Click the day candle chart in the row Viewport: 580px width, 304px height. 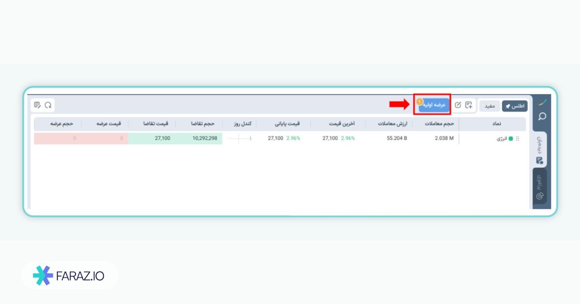coord(239,138)
